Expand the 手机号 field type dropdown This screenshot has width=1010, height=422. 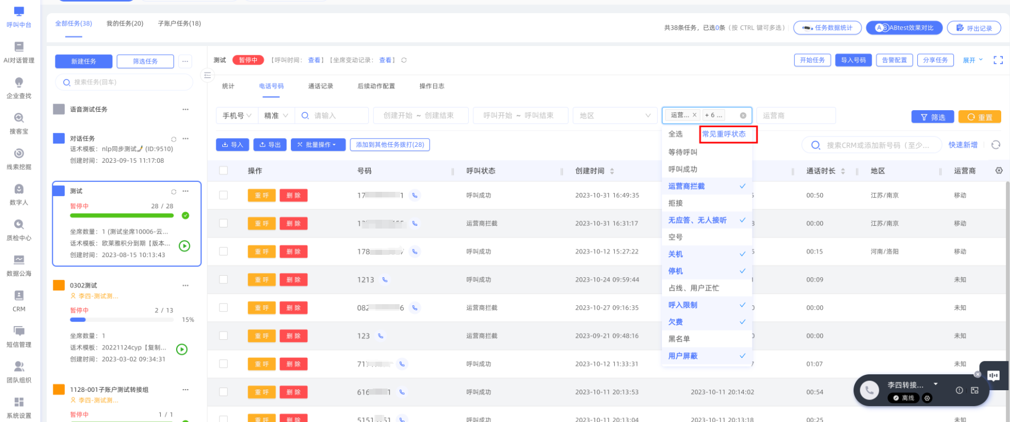(237, 116)
